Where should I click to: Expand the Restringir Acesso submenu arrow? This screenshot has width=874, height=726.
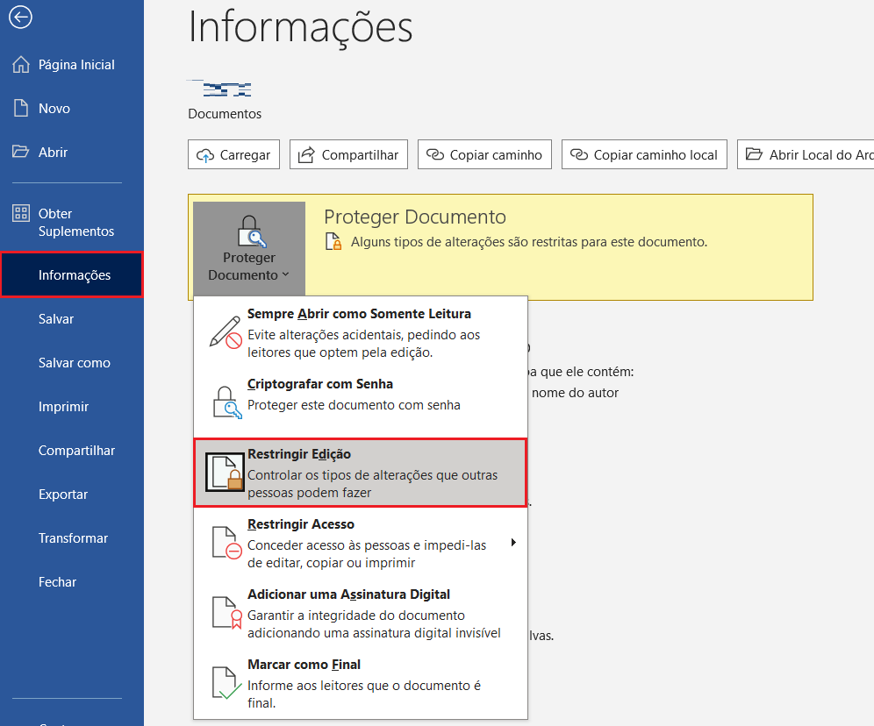coord(513,543)
